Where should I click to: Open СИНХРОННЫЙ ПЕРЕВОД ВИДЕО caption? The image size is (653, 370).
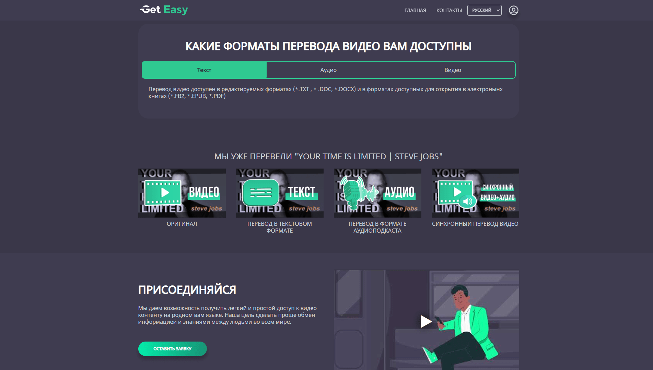pos(475,224)
